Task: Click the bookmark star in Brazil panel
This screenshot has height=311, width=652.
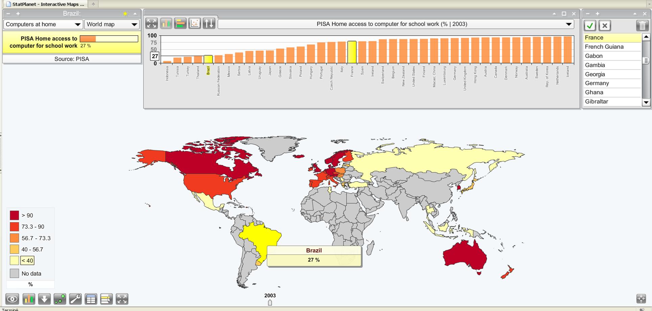Action: click(125, 14)
